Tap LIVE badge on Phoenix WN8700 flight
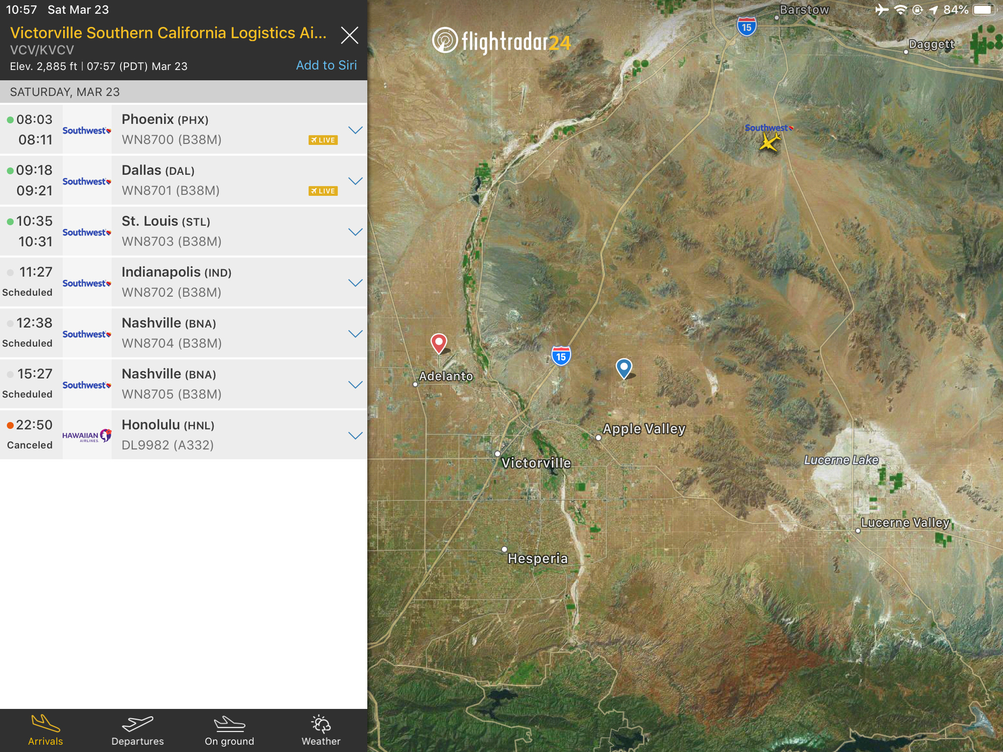The height and width of the screenshot is (752, 1003). point(323,140)
